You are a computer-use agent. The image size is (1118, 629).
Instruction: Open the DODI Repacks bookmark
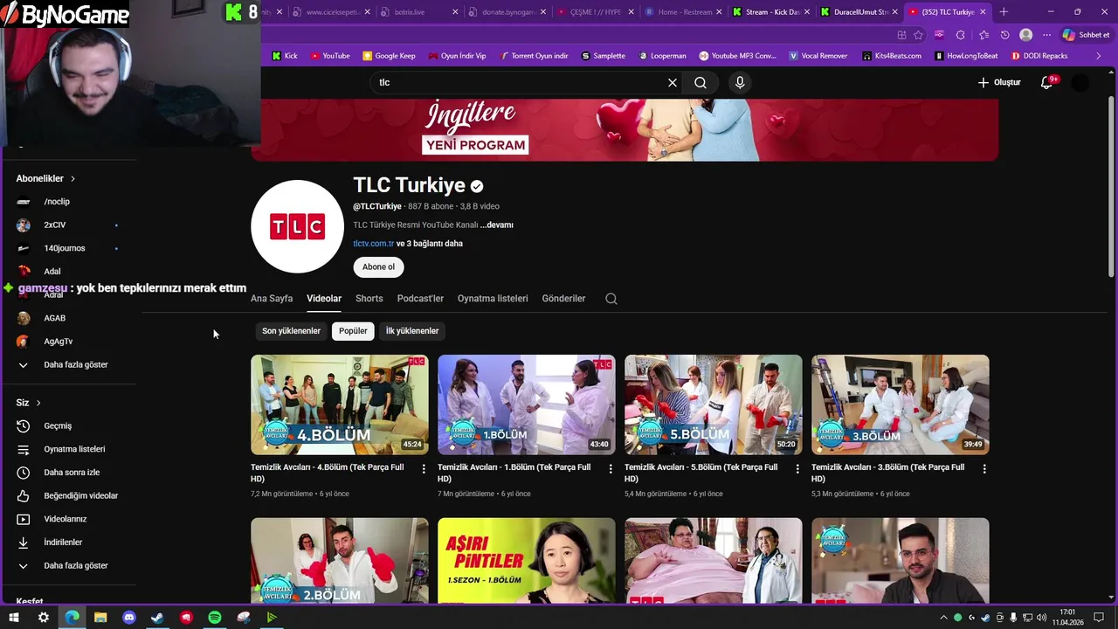click(1039, 56)
